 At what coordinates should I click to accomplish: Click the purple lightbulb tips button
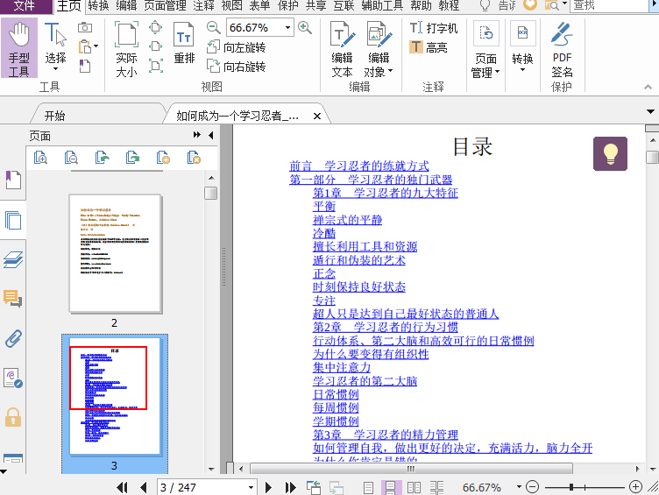(610, 153)
